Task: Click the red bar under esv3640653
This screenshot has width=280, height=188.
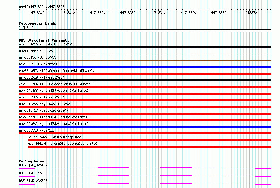Action: 145,74
